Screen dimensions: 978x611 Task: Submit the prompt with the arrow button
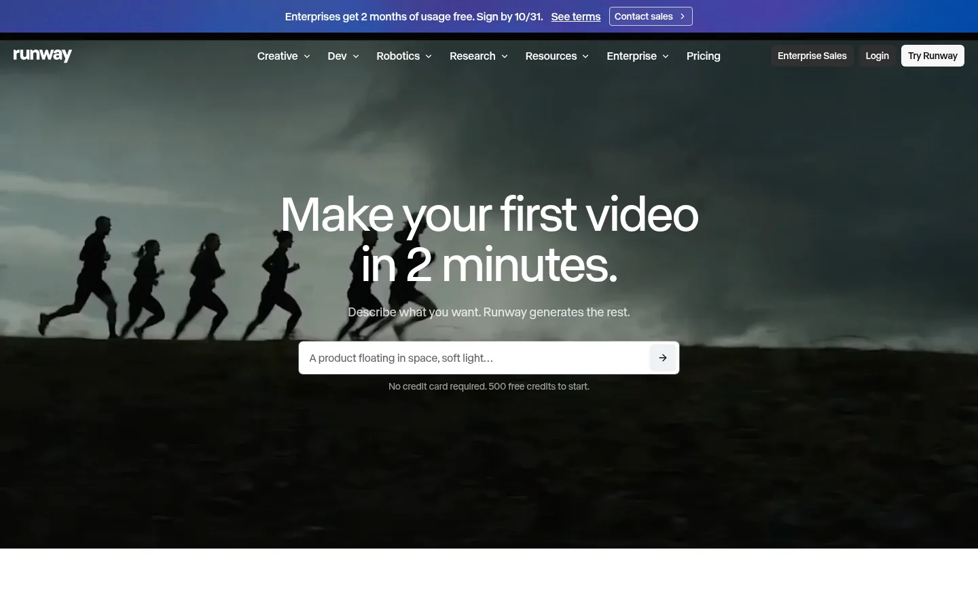point(663,358)
